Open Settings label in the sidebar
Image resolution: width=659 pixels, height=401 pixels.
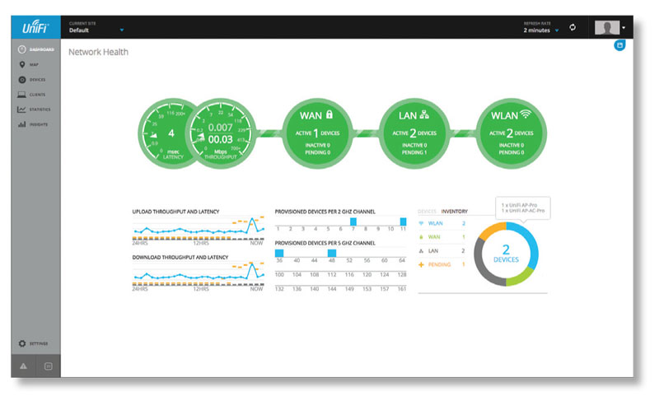coord(39,343)
